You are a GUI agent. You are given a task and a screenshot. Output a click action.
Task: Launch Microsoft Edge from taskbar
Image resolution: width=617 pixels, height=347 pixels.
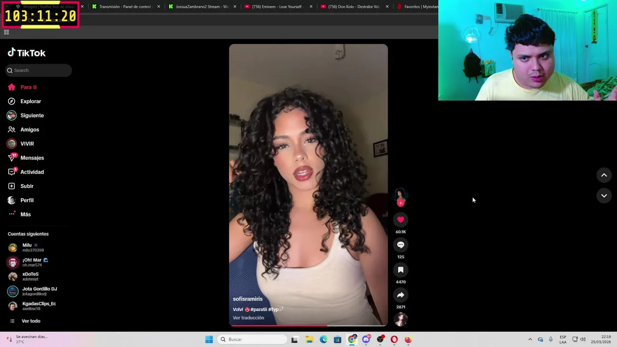coord(323,339)
